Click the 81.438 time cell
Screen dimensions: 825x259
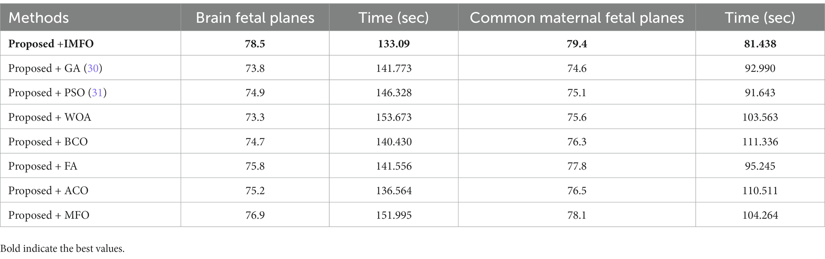760,43
